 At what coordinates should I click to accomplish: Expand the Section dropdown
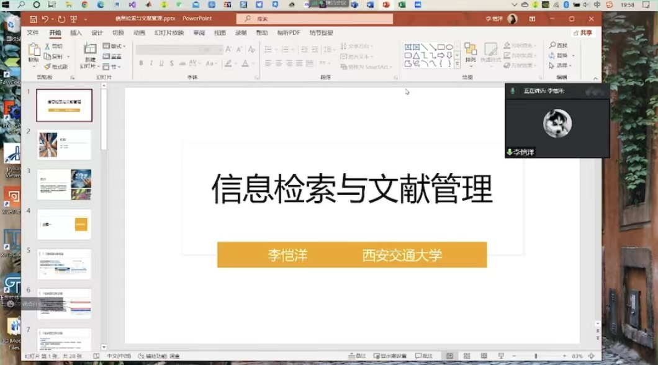tap(112, 66)
